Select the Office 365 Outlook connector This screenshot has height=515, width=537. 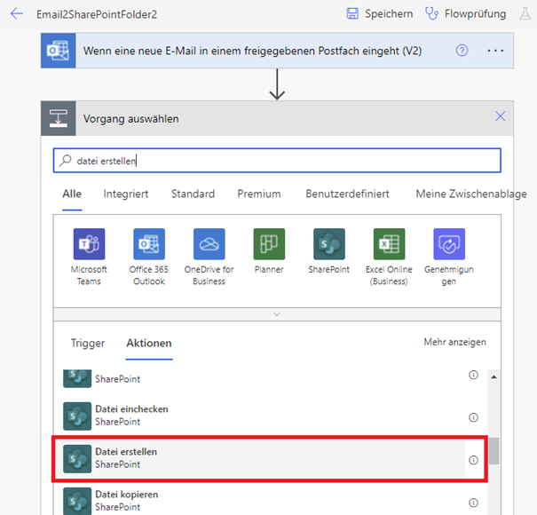click(x=149, y=244)
